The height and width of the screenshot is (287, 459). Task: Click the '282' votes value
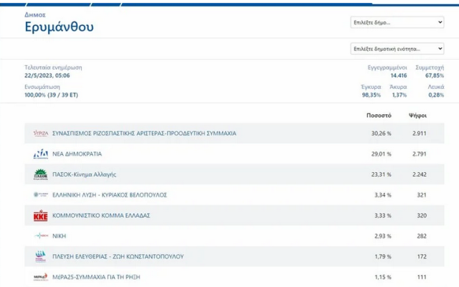click(x=422, y=236)
